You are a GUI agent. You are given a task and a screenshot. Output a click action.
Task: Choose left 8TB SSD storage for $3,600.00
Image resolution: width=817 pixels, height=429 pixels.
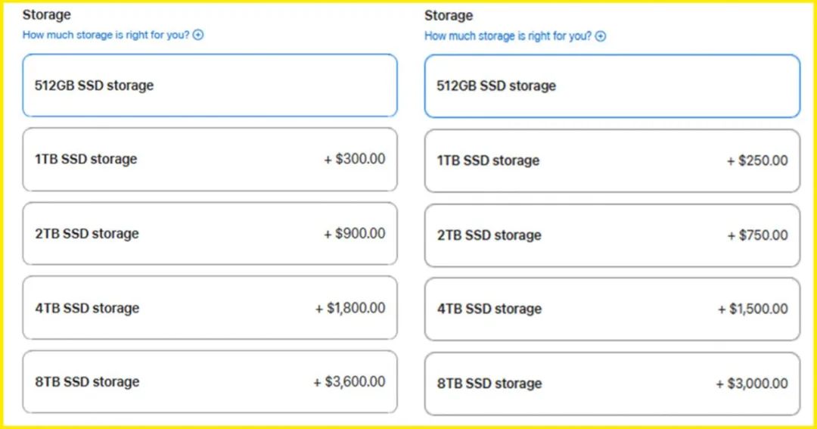click(x=210, y=382)
